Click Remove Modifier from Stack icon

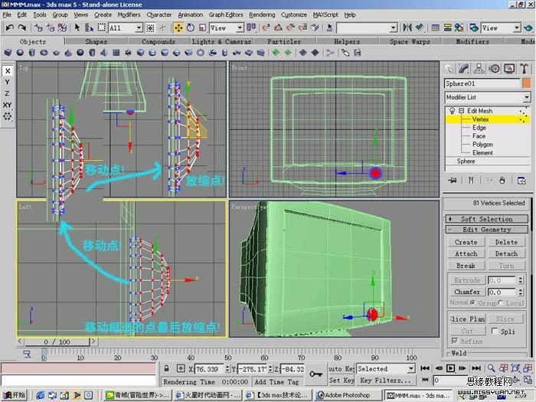tap(502, 180)
